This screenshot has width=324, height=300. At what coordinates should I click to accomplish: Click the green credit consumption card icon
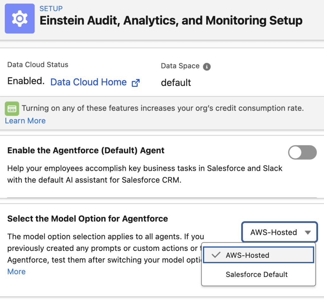pyautogui.click(x=12, y=109)
